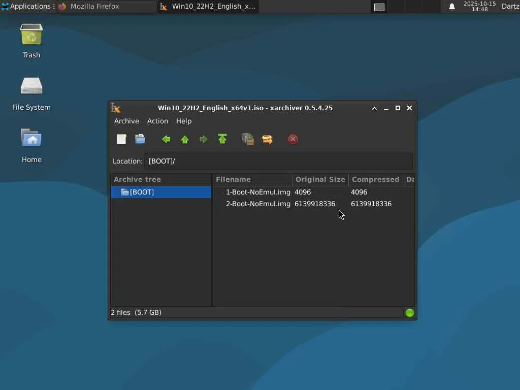
Task: Select the file 2-Boot-NoEmul.img
Action: (258, 204)
